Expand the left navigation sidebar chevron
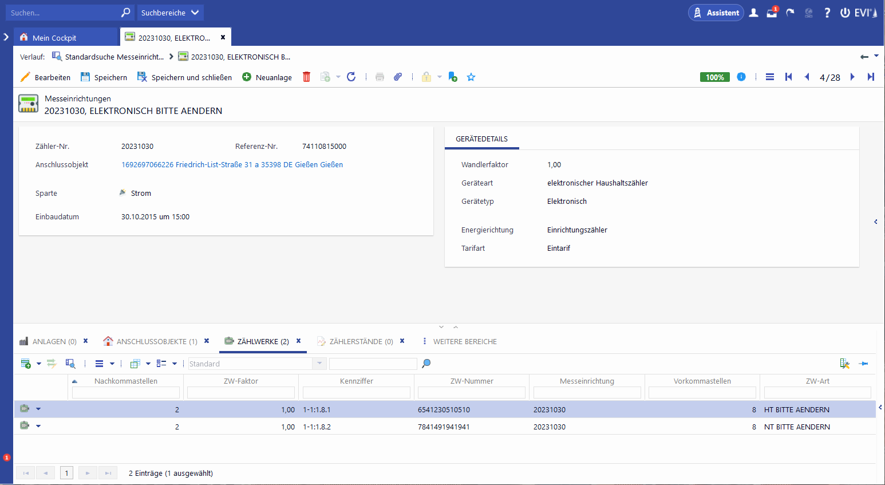Viewport: 885px width, 485px height. click(x=6, y=37)
